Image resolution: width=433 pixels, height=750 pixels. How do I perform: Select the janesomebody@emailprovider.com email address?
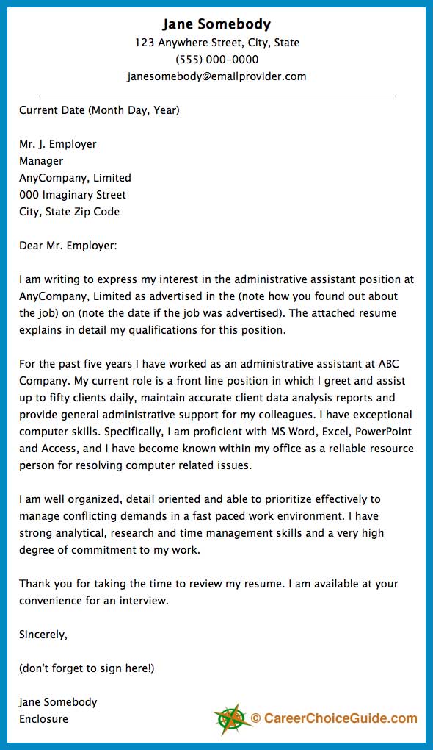tap(216, 76)
